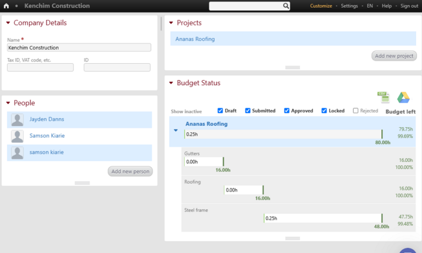
Task: Open the Settings menu
Action: (349, 6)
